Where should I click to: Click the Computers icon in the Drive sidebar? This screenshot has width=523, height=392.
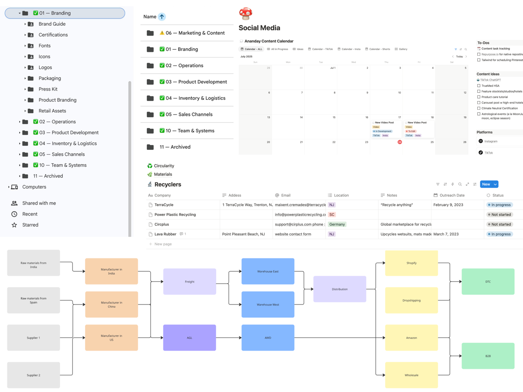(x=14, y=187)
